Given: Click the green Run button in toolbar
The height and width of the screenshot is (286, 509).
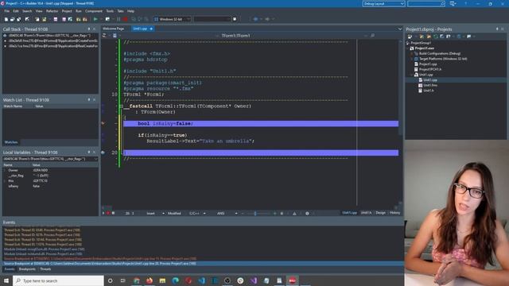Looking at the screenshot, I should 95,19.
